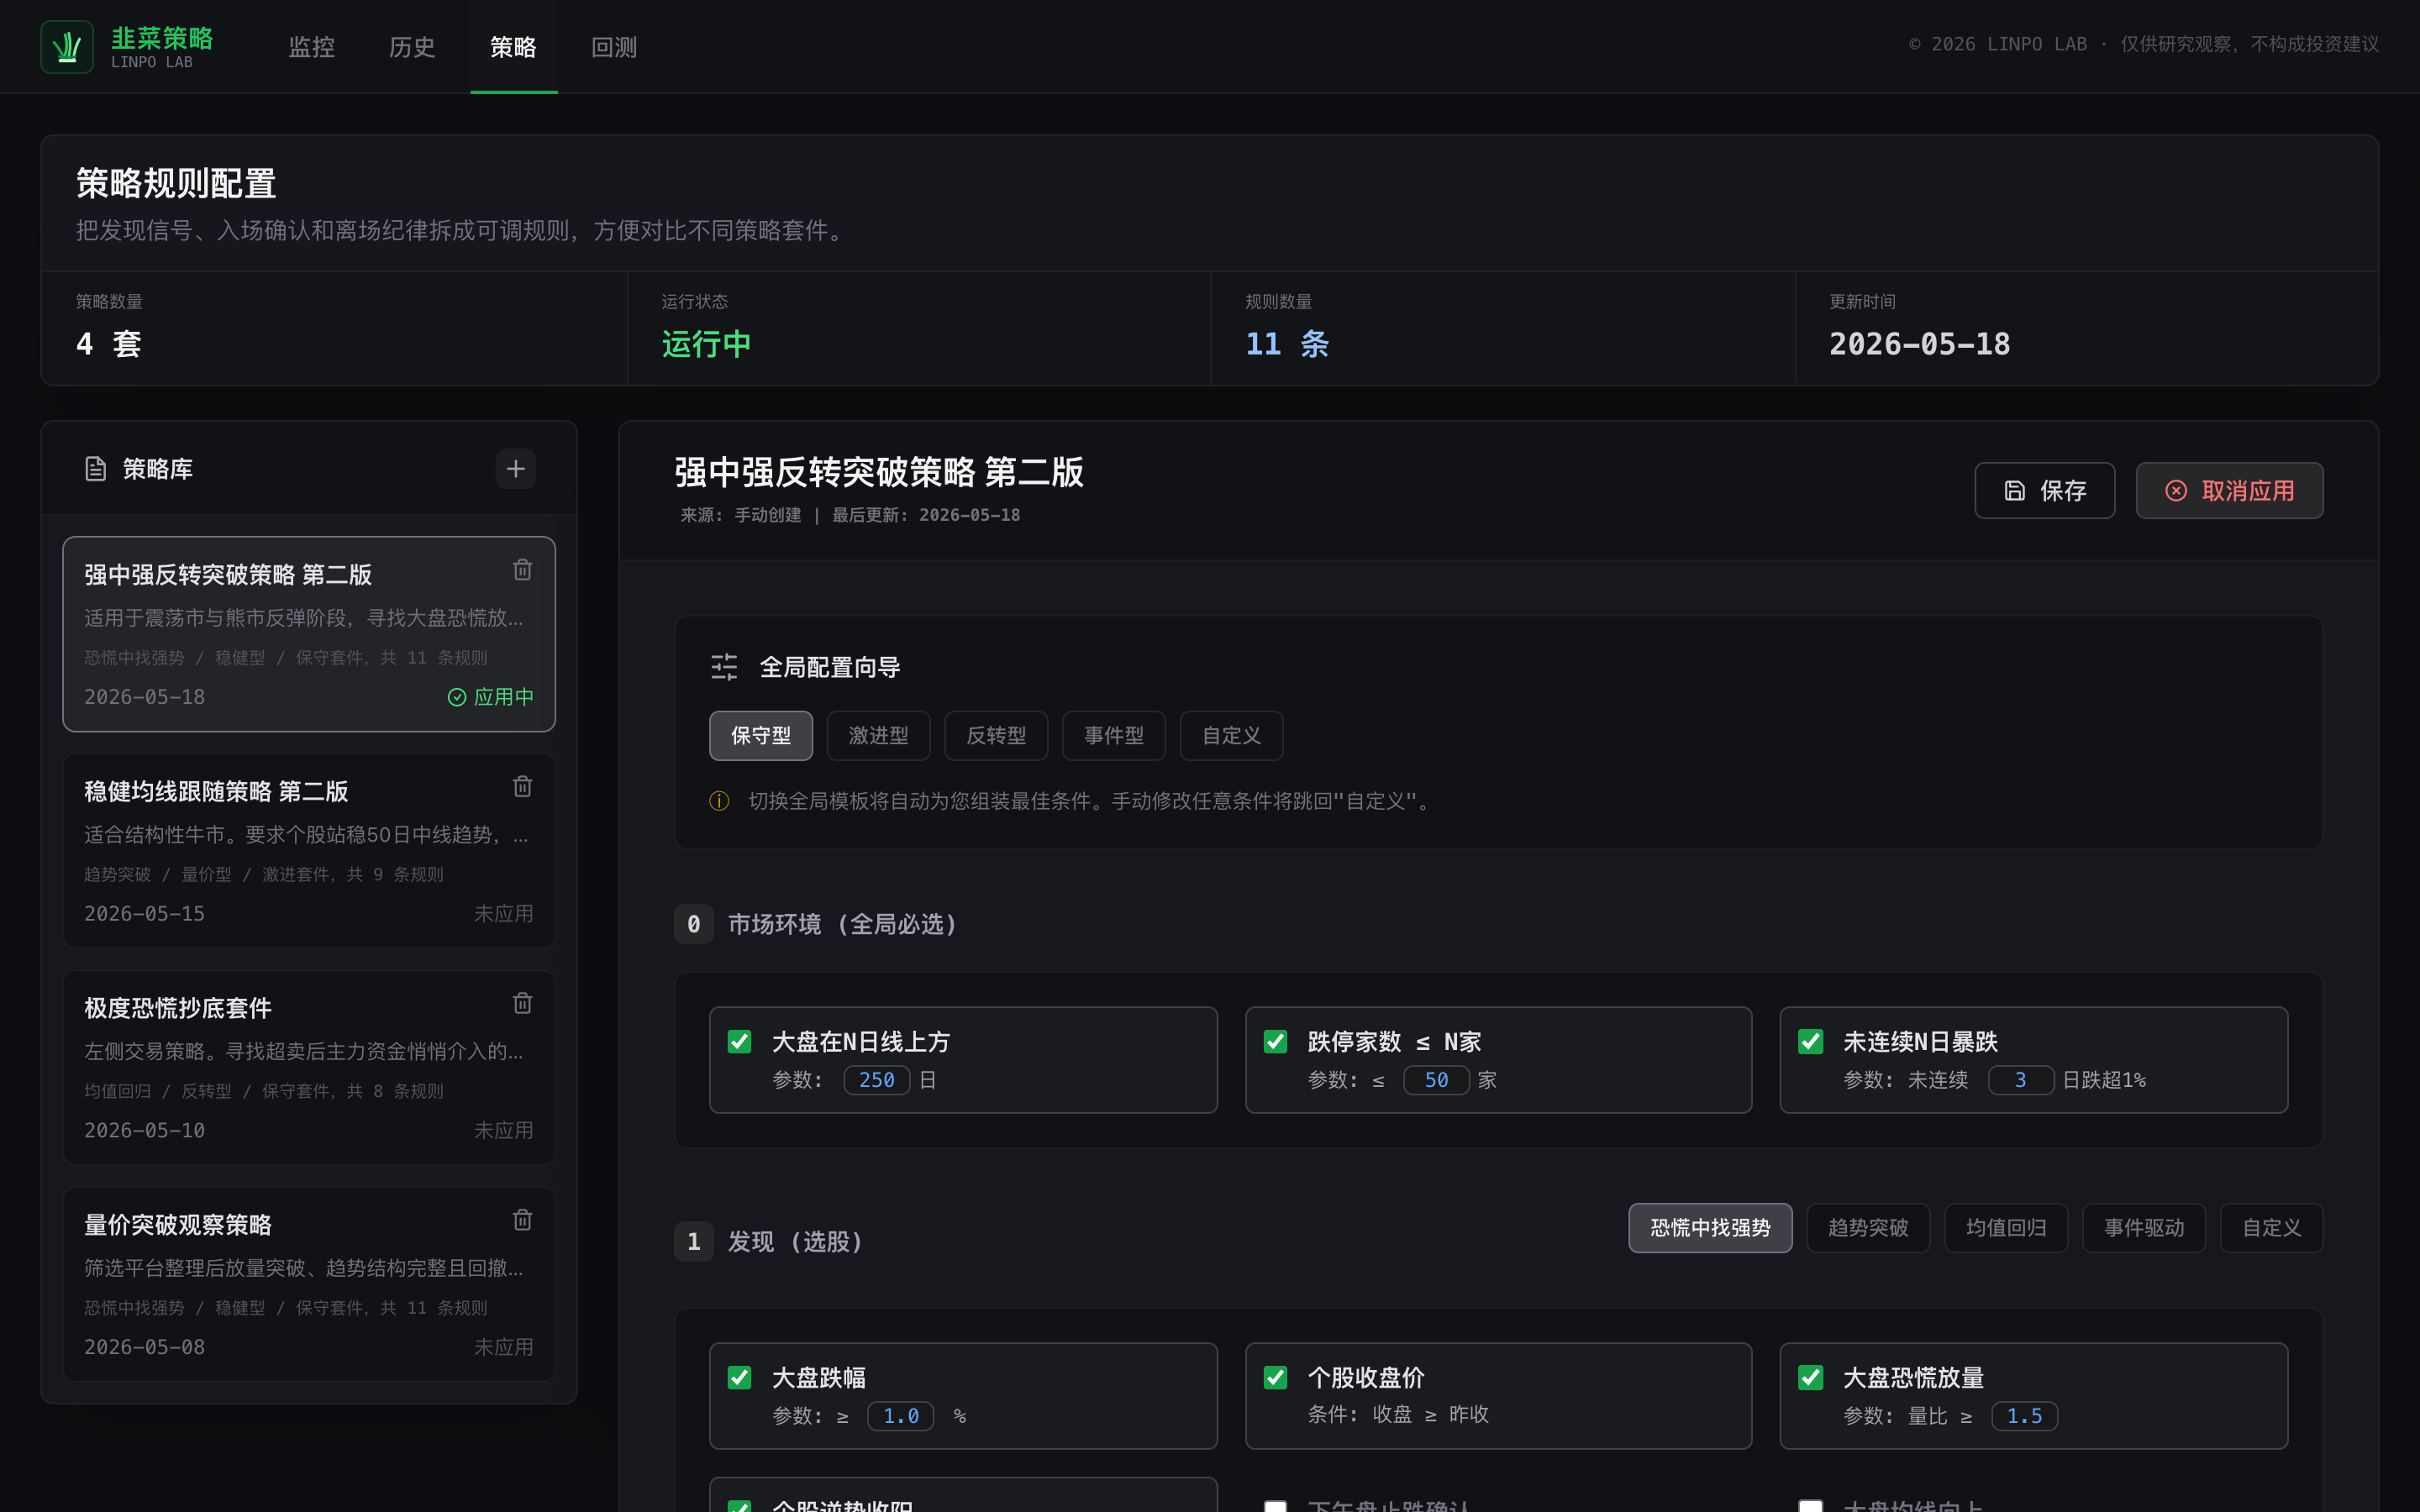Click the 韭菜策略 logo icon

pyautogui.click(x=67, y=46)
